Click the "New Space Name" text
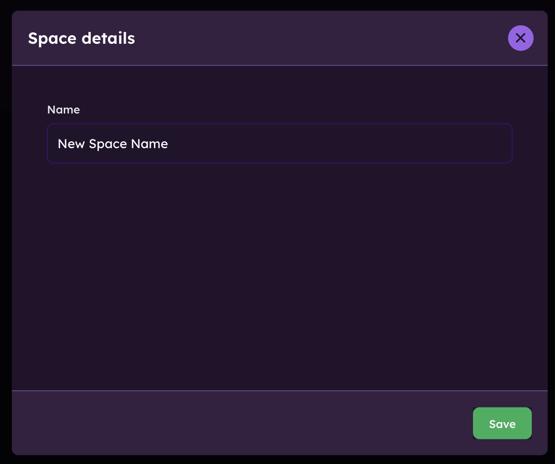This screenshot has width=555, height=464. tap(113, 144)
